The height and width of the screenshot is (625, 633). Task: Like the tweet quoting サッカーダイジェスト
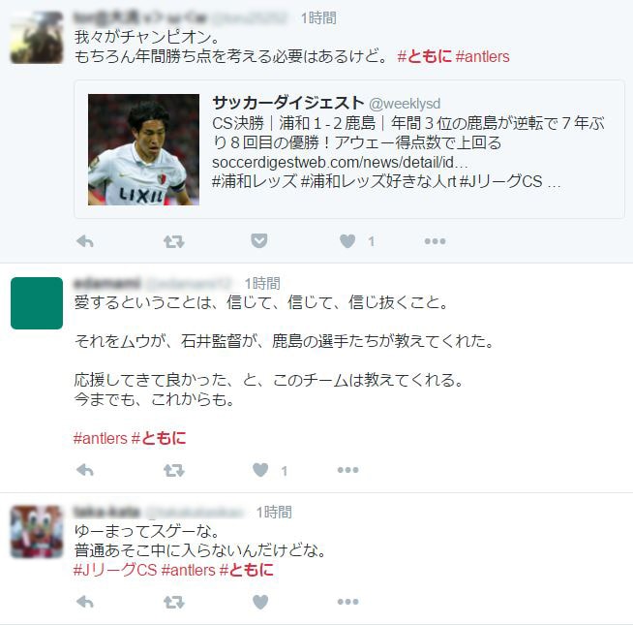(347, 241)
